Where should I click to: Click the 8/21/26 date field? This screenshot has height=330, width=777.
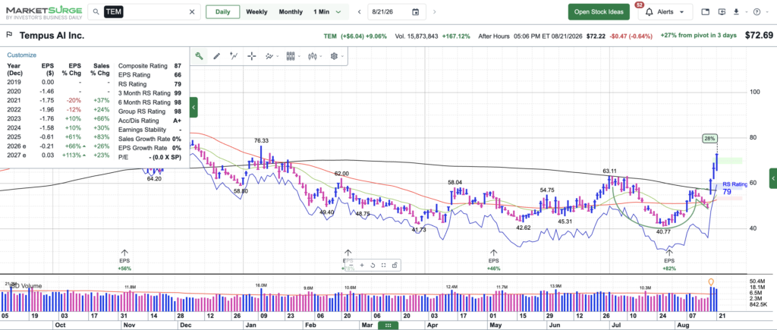pos(396,12)
